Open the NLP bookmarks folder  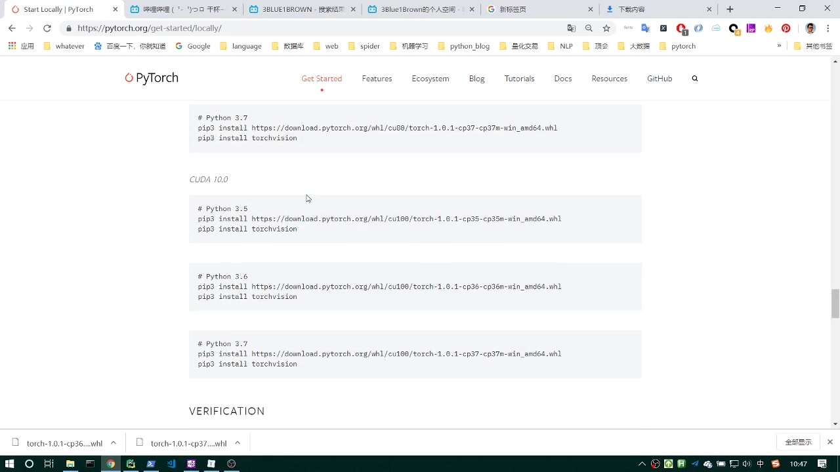(x=559, y=46)
